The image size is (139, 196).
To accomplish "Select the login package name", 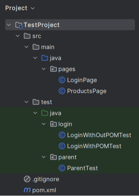I will point(65,124).
